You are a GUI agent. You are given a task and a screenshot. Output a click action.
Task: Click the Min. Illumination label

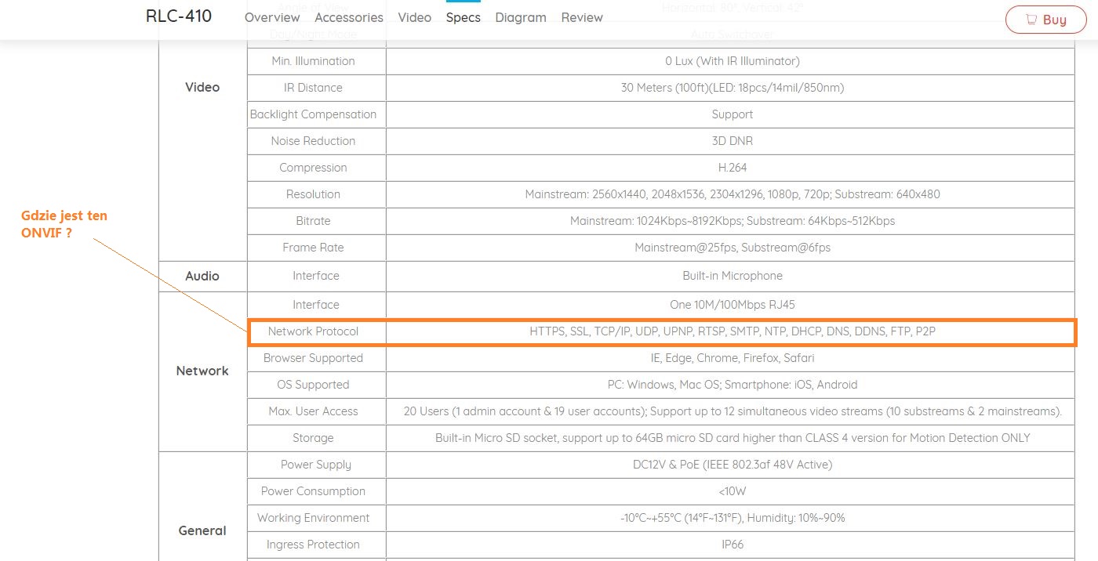pyautogui.click(x=313, y=61)
